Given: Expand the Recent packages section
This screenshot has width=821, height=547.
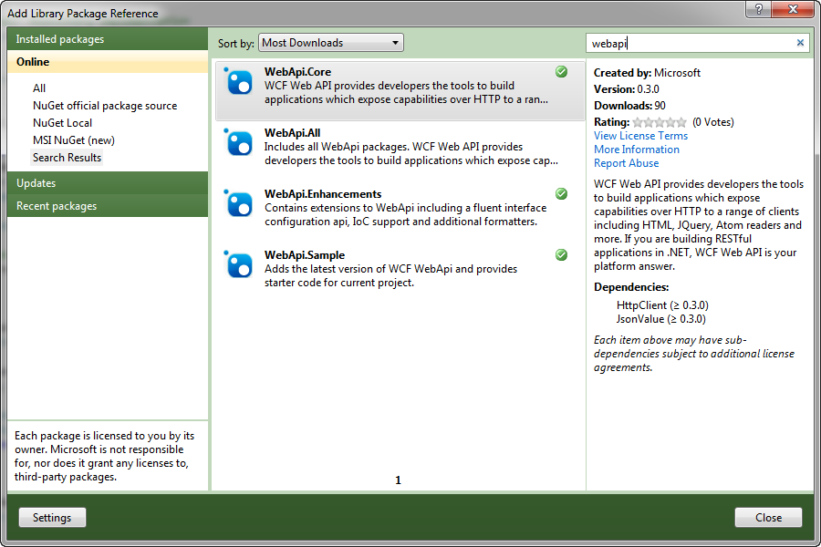Looking at the screenshot, I should (108, 206).
